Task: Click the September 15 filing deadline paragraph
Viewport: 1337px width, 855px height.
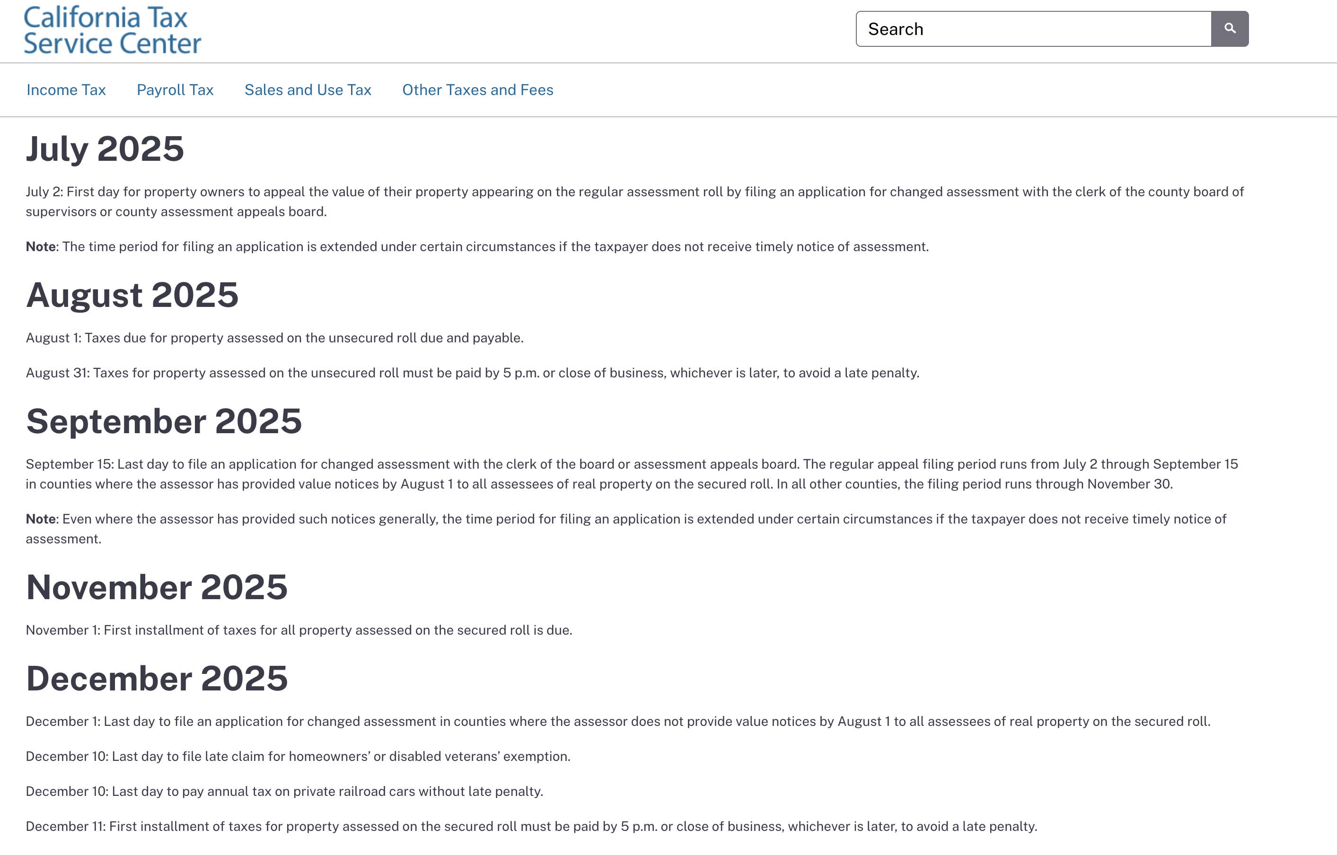Action: [631, 474]
